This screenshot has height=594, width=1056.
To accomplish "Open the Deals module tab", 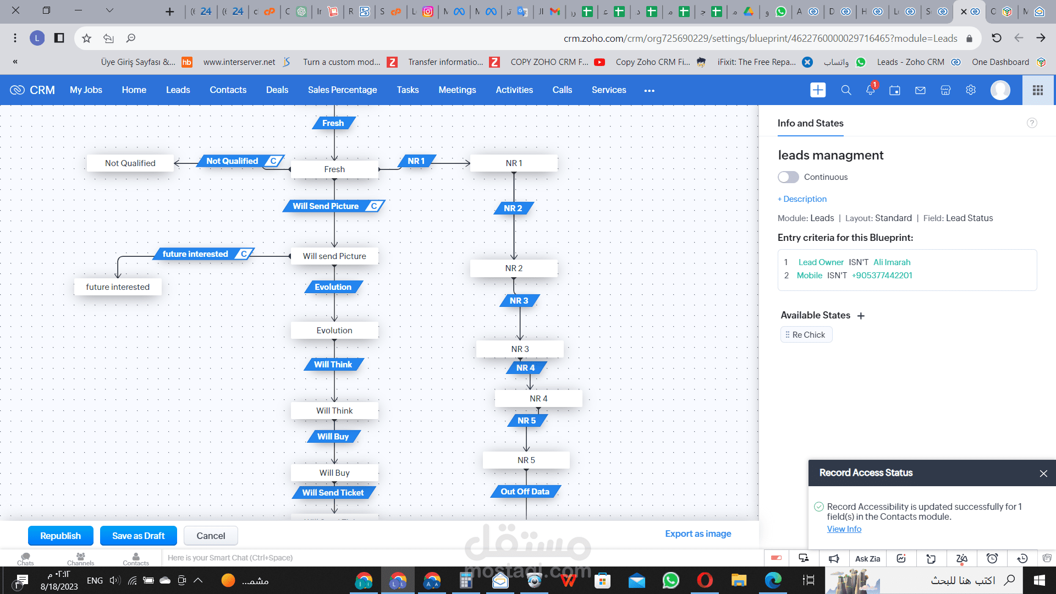I will [x=277, y=90].
